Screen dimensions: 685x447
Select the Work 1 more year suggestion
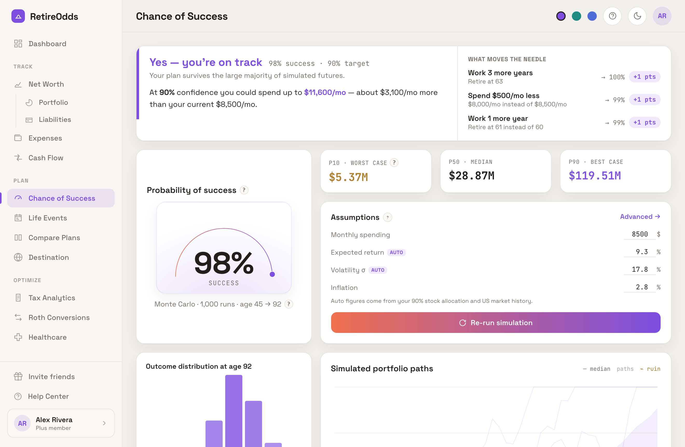(x=564, y=123)
